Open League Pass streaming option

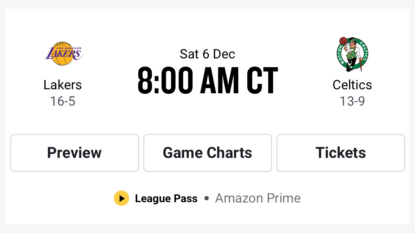pos(166,199)
